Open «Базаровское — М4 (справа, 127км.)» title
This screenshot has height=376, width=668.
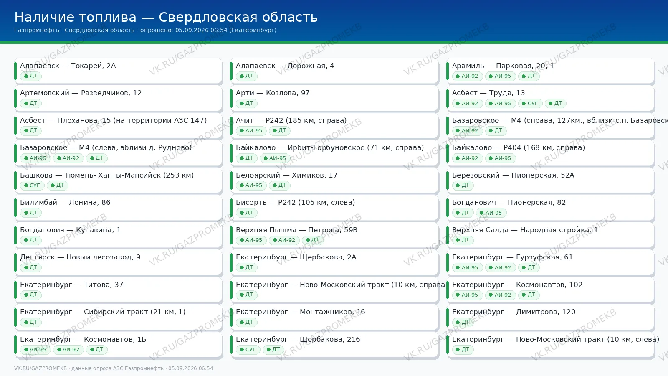560,120
